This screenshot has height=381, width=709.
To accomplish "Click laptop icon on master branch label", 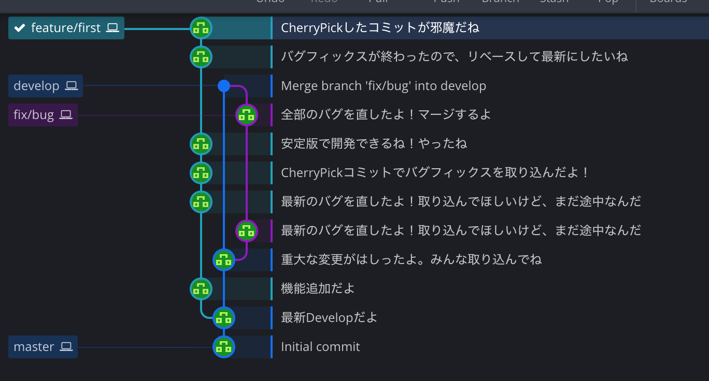I will pyautogui.click(x=66, y=347).
